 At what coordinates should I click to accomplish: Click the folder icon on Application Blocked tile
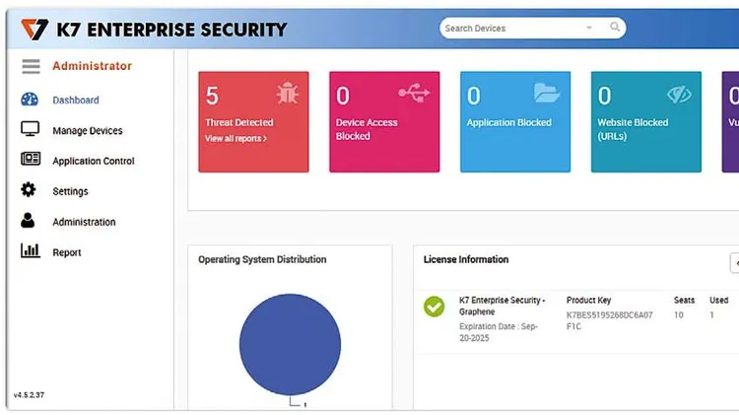click(x=546, y=94)
